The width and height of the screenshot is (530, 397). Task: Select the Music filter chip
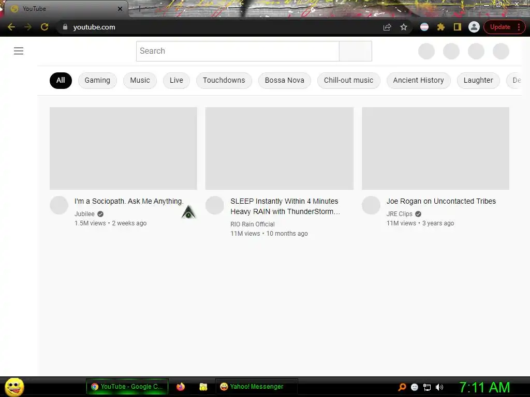[140, 80]
